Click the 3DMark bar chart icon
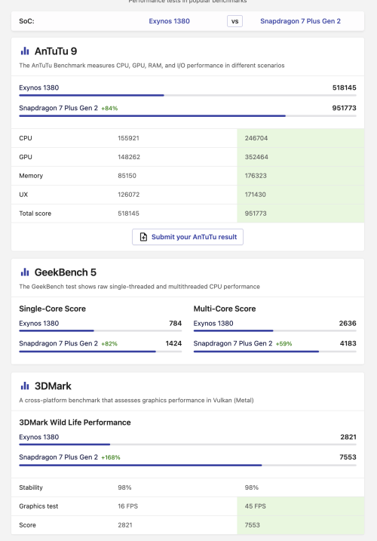The image size is (377, 541). point(25,386)
